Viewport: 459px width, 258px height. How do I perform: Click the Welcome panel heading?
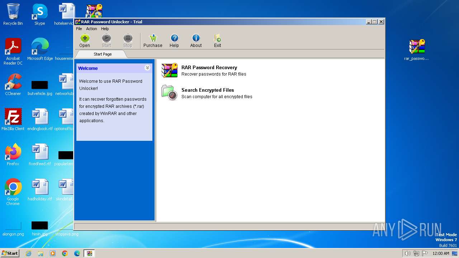click(x=88, y=68)
